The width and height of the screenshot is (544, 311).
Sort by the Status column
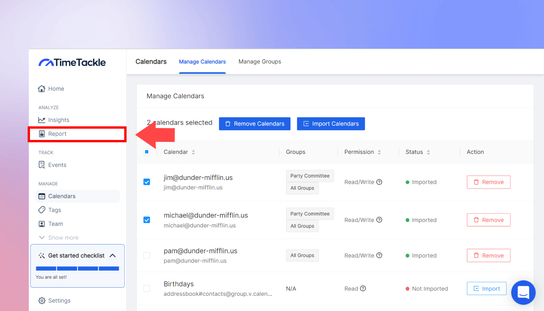[x=428, y=152]
